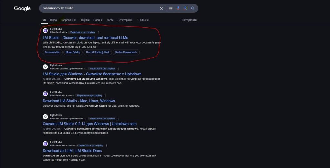The width and height of the screenshot is (330, 168).
Task: Click the Model Catalog sitelink chip
Action: 73,52
